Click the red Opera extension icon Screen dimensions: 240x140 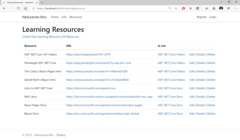184,8
